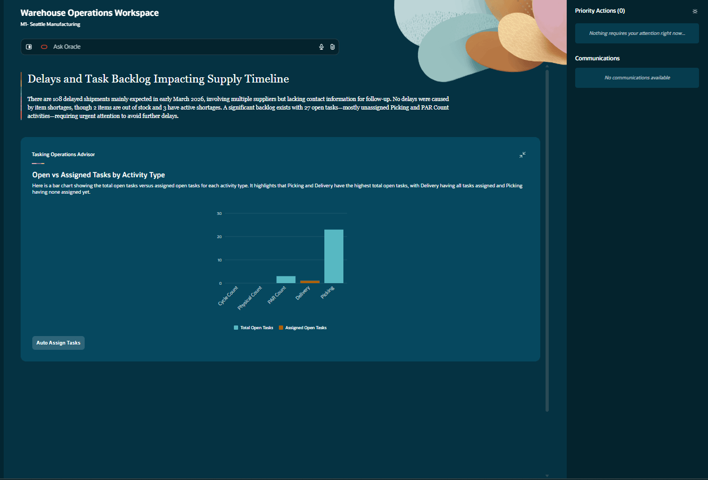This screenshot has width=708, height=480.
Task: Collapse the Tasking Operations Advisor card
Action: point(522,155)
